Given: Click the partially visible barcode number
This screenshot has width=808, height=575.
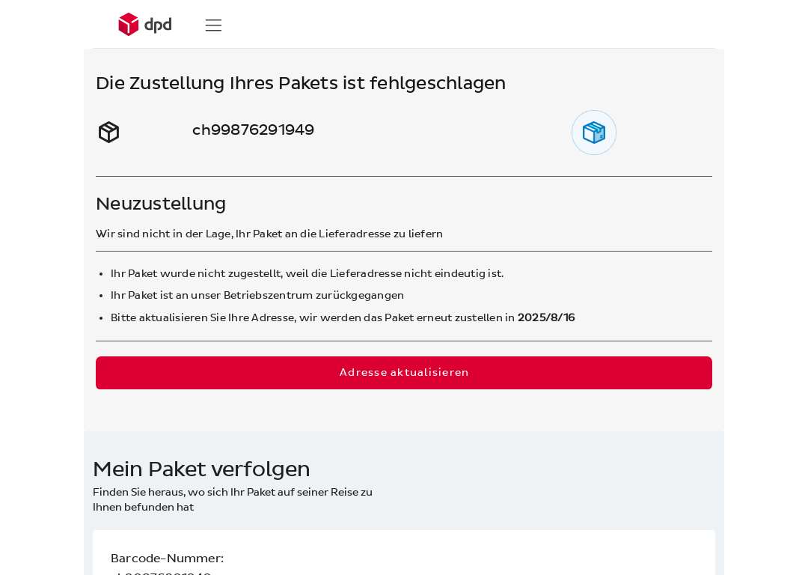Looking at the screenshot, I should point(162,573).
